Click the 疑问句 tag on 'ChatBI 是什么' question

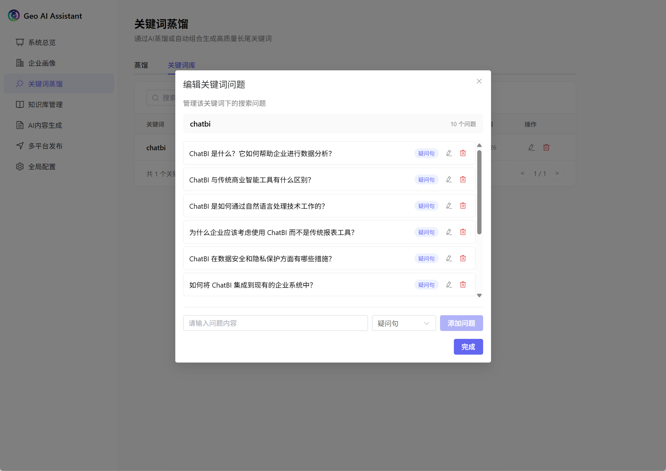(x=426, y=153)
